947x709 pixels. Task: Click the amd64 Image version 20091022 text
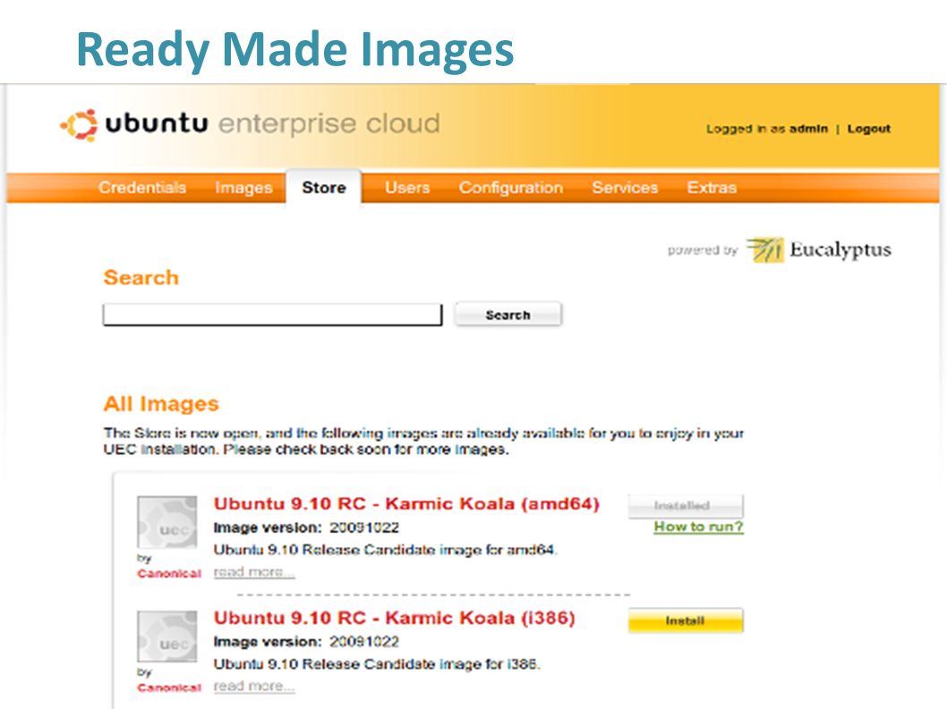tap(306, 528)
